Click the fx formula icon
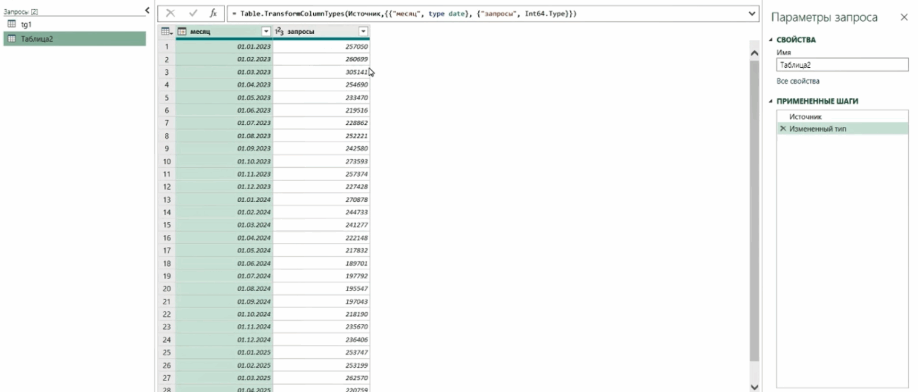 coord(213,13)
